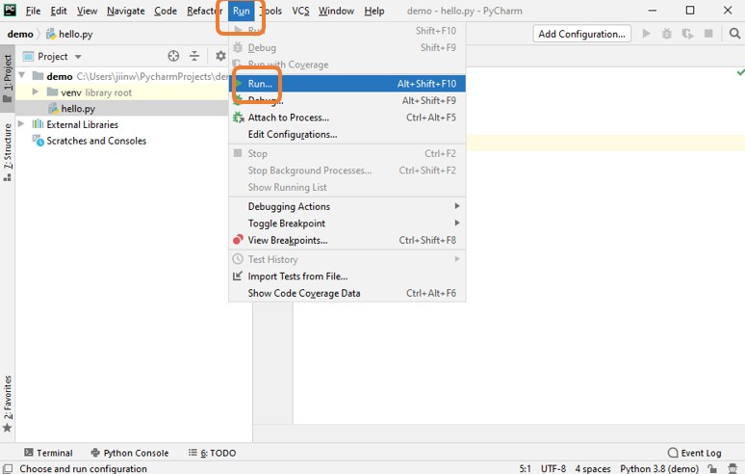The image size is (745, 474).
Task: Click the Import Tests arrow icon
Action: [238, 276]
